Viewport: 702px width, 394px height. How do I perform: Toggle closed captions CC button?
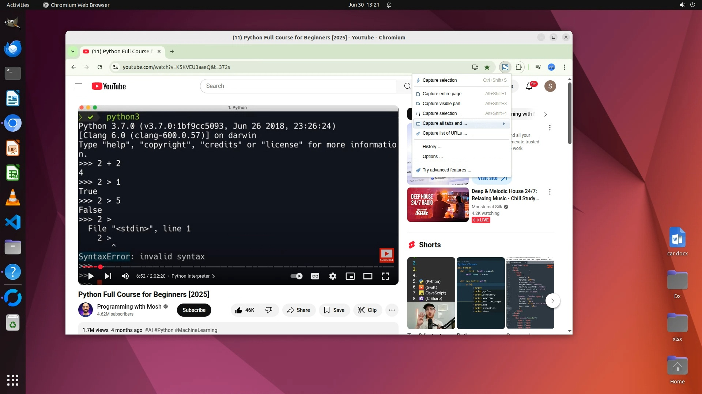point(315,276)
